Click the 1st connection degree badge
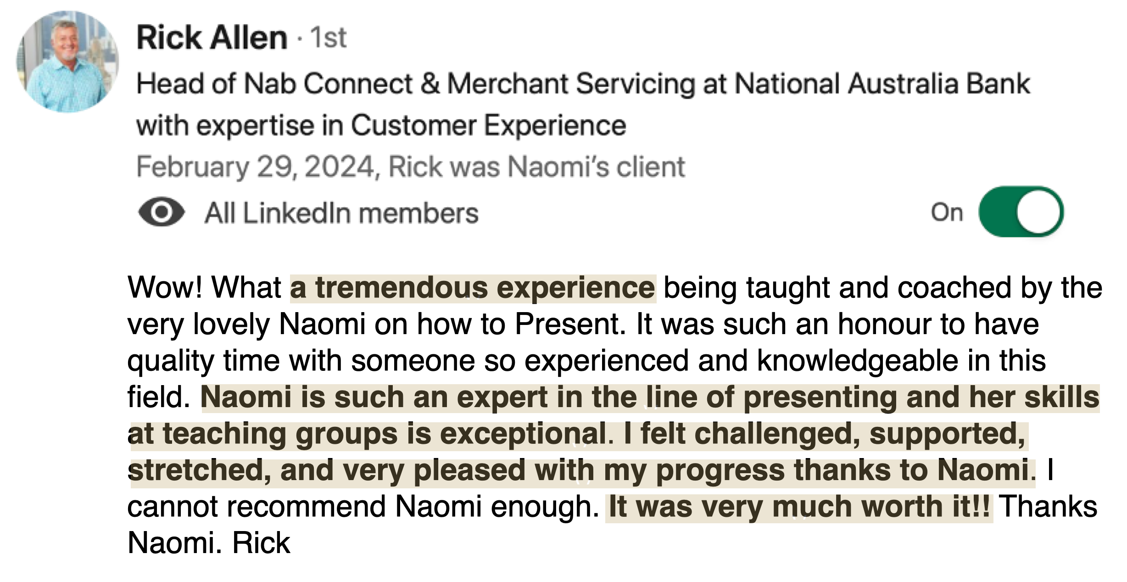The width and height of the screenshot is (1127, 582). tap(328, 38)
